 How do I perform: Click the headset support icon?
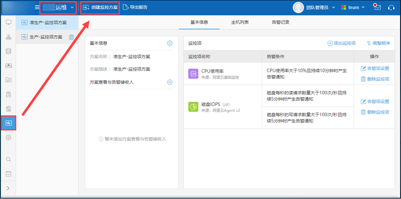[x=391, y=7]
